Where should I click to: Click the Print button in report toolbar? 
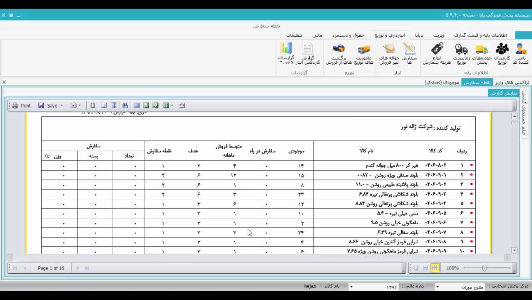coord(22,106)
